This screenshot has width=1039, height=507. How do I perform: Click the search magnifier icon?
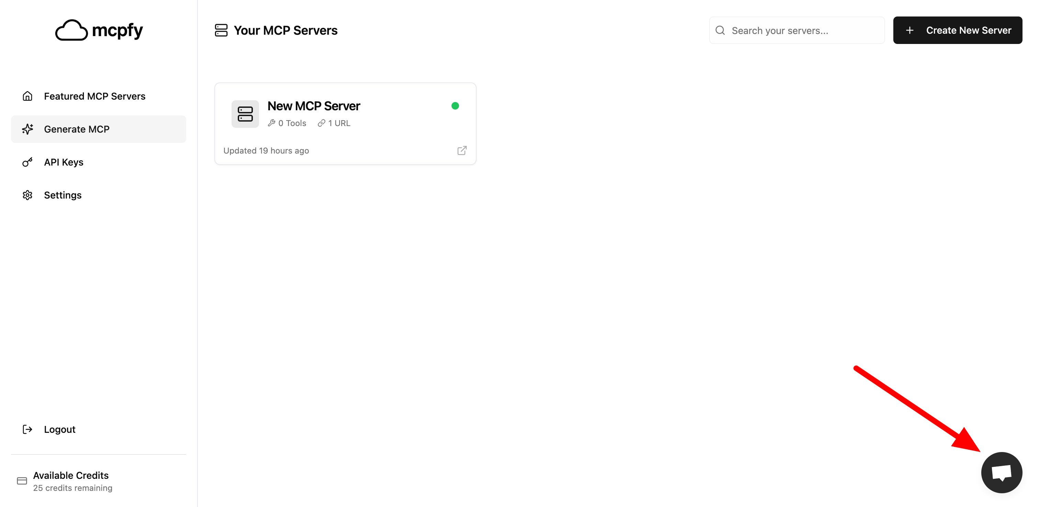pos(721,30)
